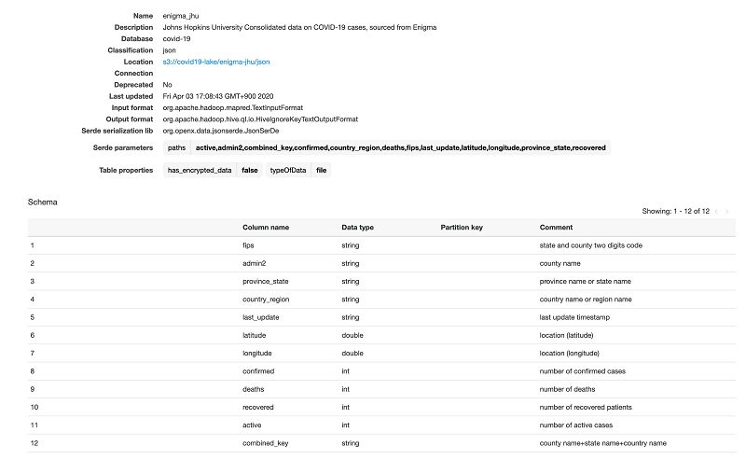This screenshot has width=746, height=460.
Task: Click row number 1 in schema
Action: (x=33, y=245)
